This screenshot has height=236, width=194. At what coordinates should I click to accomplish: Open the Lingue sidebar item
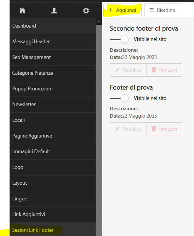tap(52, 199)
